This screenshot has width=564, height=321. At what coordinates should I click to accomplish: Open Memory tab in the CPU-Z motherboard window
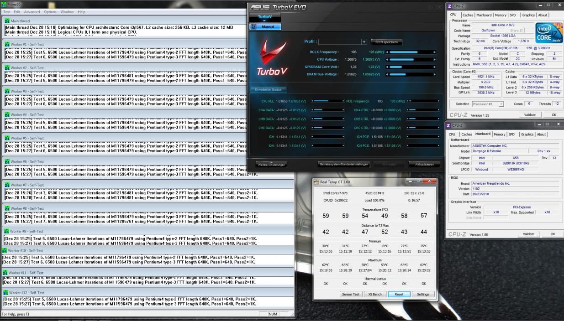tap(500, 135)
